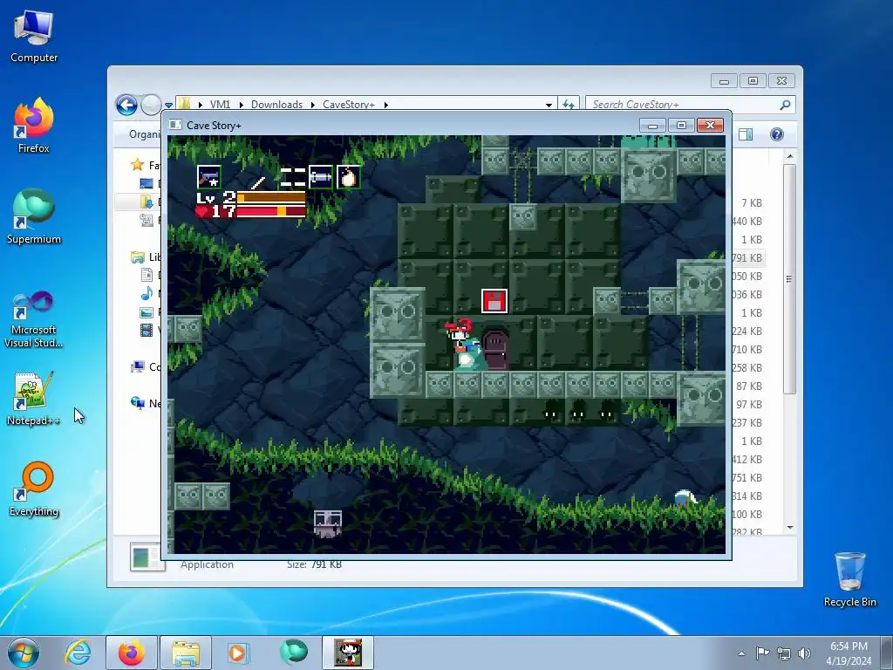The height and width of the screenshot is (670, 893).
Task: Select the file row sized 97 KB
Action: pyautogui.click(x=748, y=404)
